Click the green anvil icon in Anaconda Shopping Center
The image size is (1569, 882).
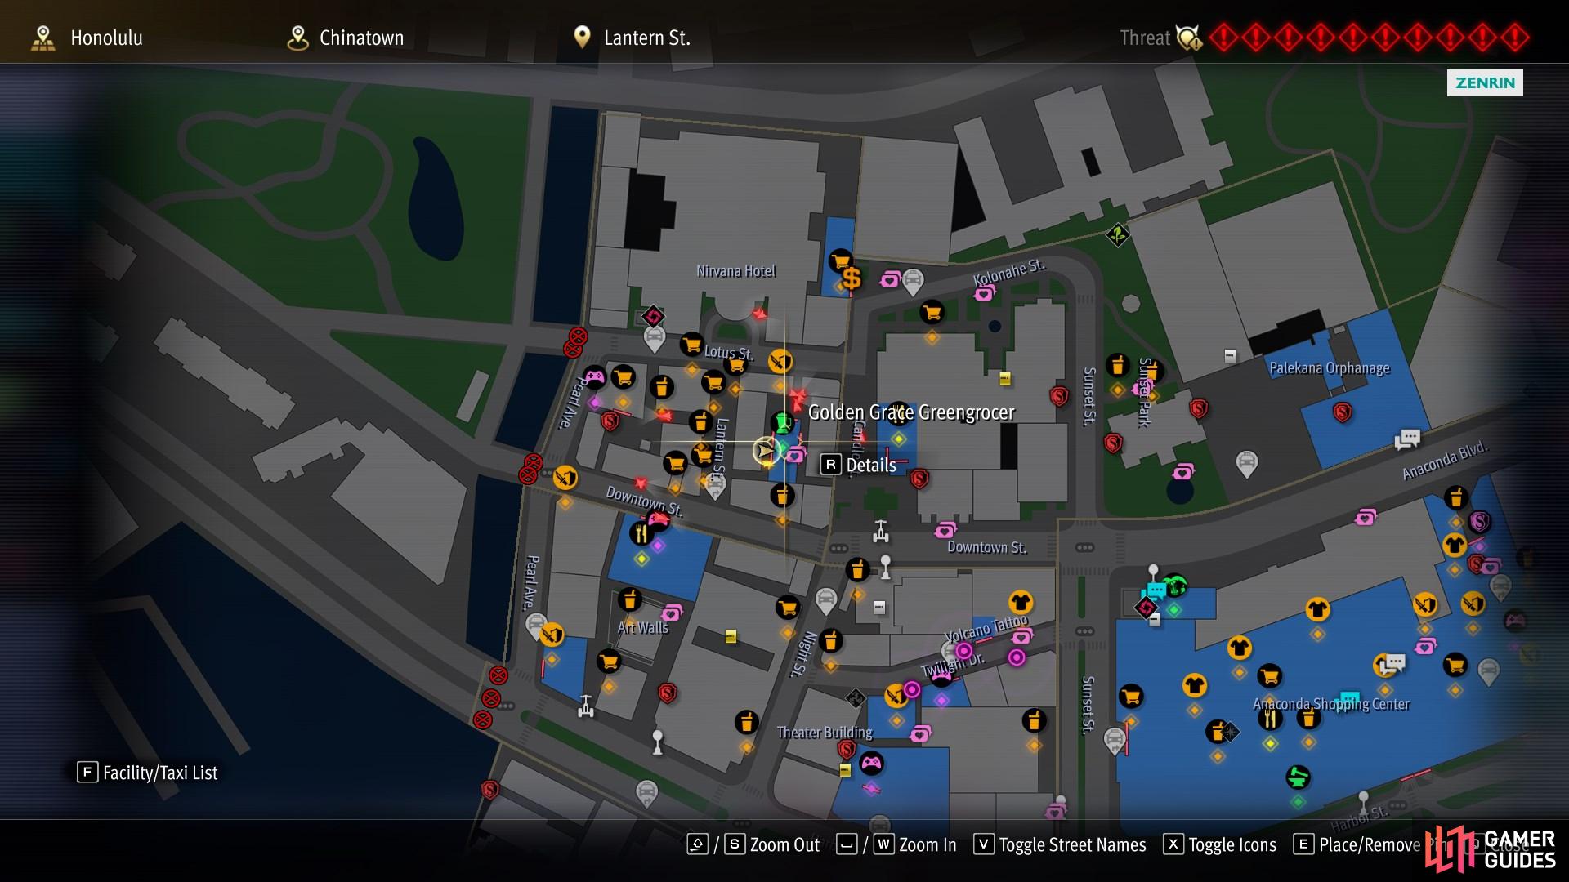tap(1298, 776)
